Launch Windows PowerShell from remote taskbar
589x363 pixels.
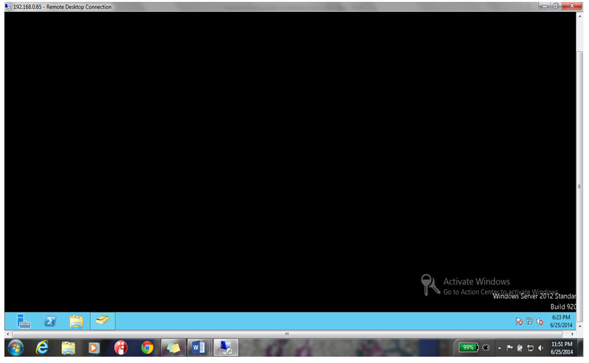click(x=50, y=321)
